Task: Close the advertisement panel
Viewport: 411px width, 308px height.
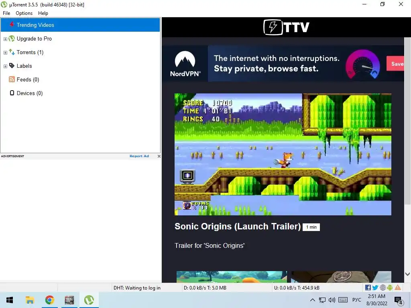Action: (x=159, y=156)
